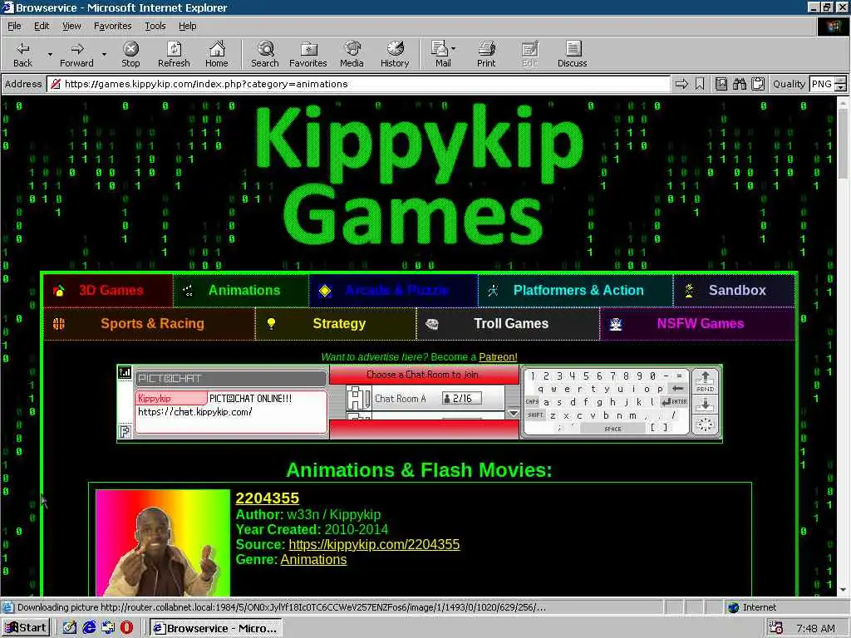This screenshot has width=851, height=638.
Task: Toggle the PictoChat SHIFT key
Action: [535, 415]
